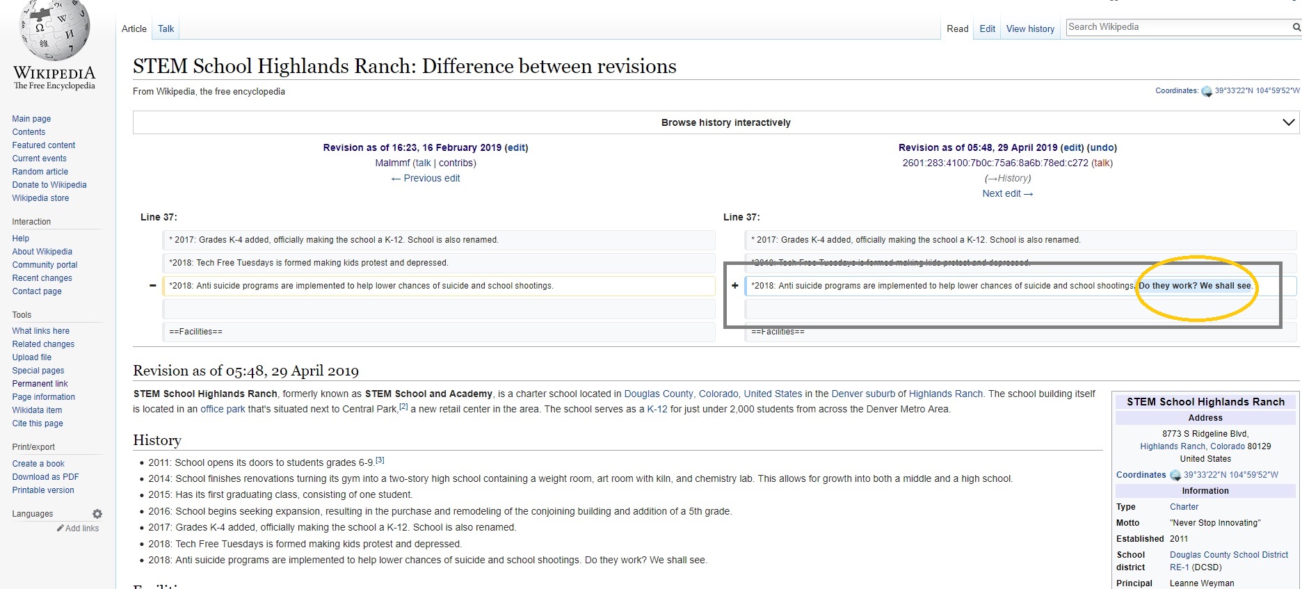
Task: Open the Permanent link
Action: [40, 384]
